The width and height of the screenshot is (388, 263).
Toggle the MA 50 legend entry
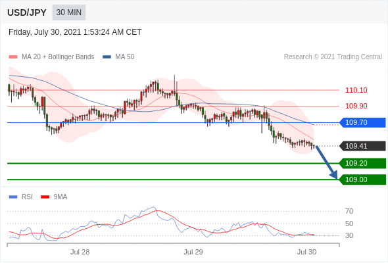point(118,57)
